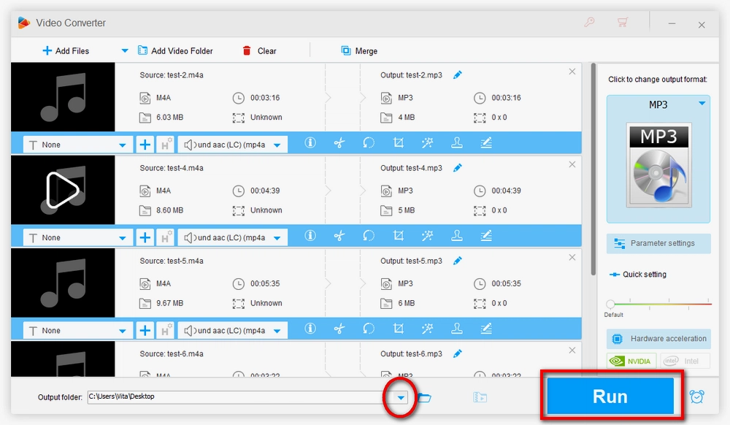Screen dimensions: 730x425
Task: Open subtitle dropdown for test-2.m4a
Action: [78, 145]
